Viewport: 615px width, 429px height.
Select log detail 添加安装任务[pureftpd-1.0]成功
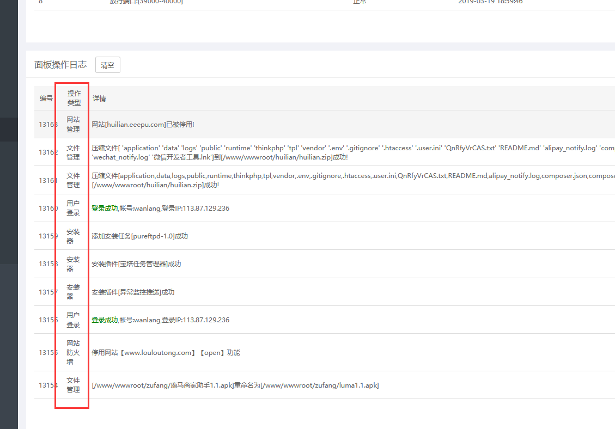(139, 236)
